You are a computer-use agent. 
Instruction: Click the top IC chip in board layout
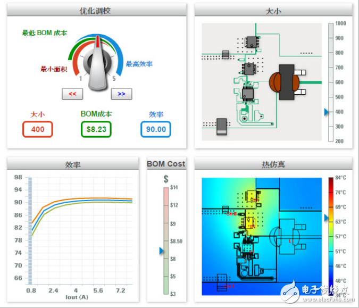(x=250, y=43)
